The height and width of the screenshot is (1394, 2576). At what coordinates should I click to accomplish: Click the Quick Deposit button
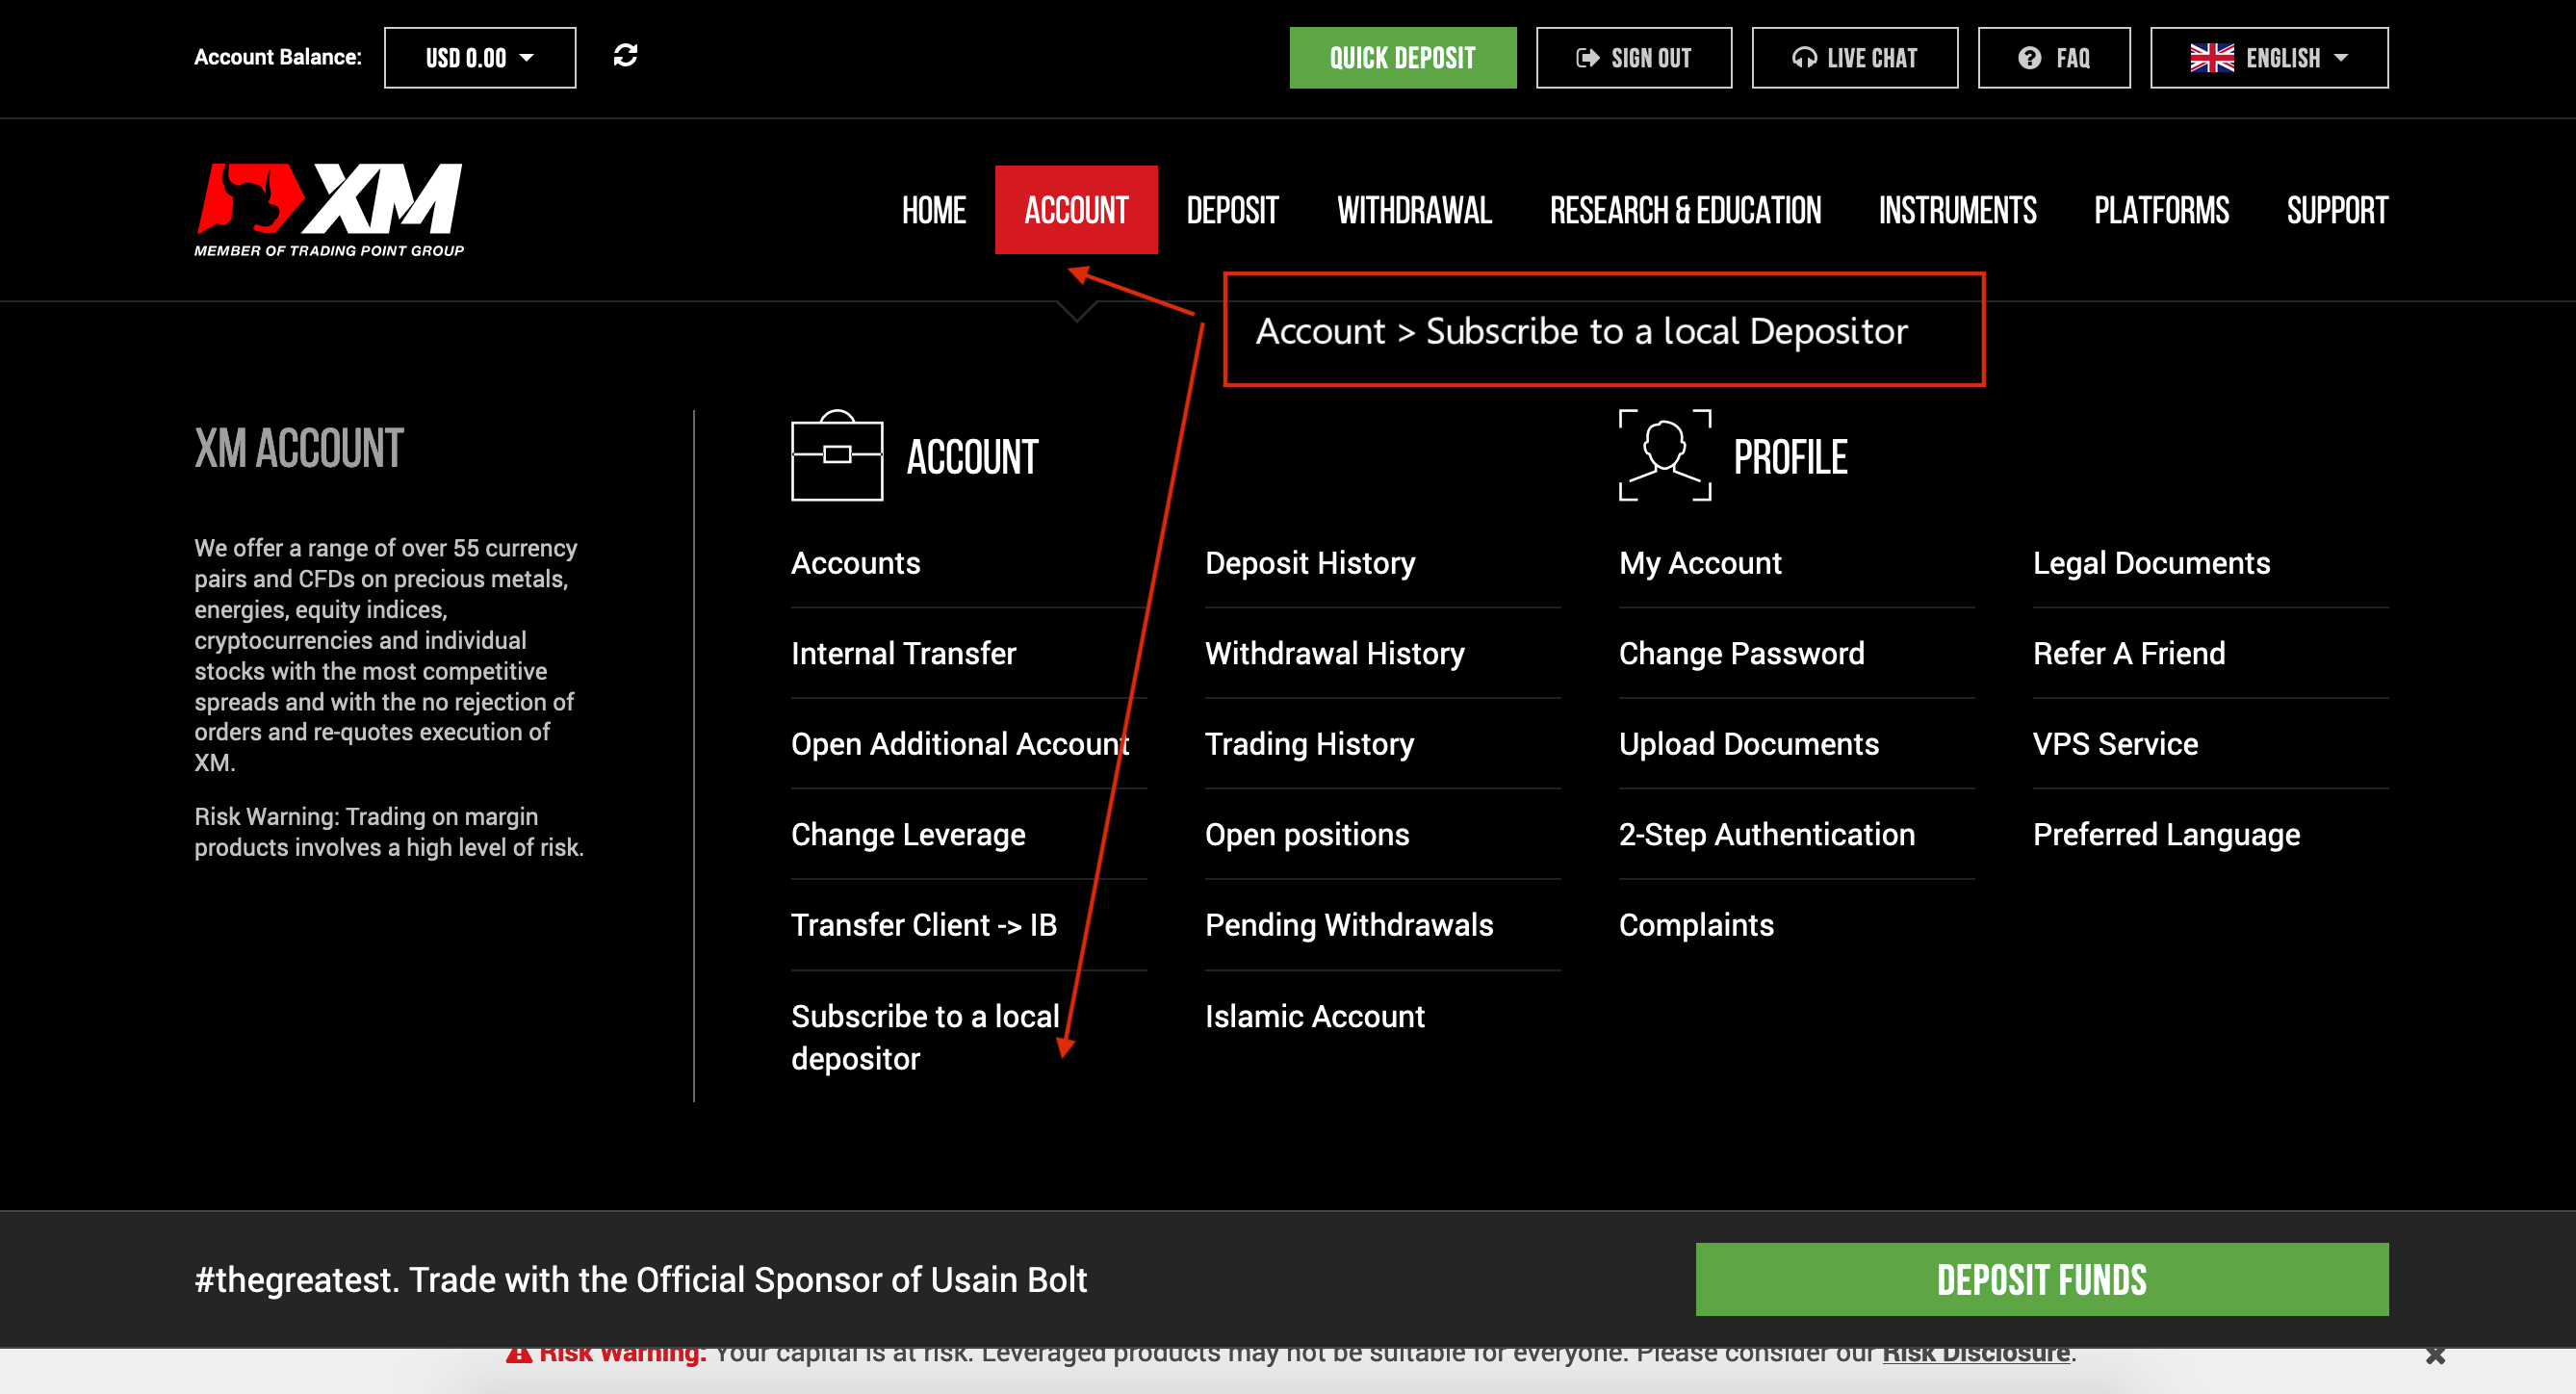1402,58
